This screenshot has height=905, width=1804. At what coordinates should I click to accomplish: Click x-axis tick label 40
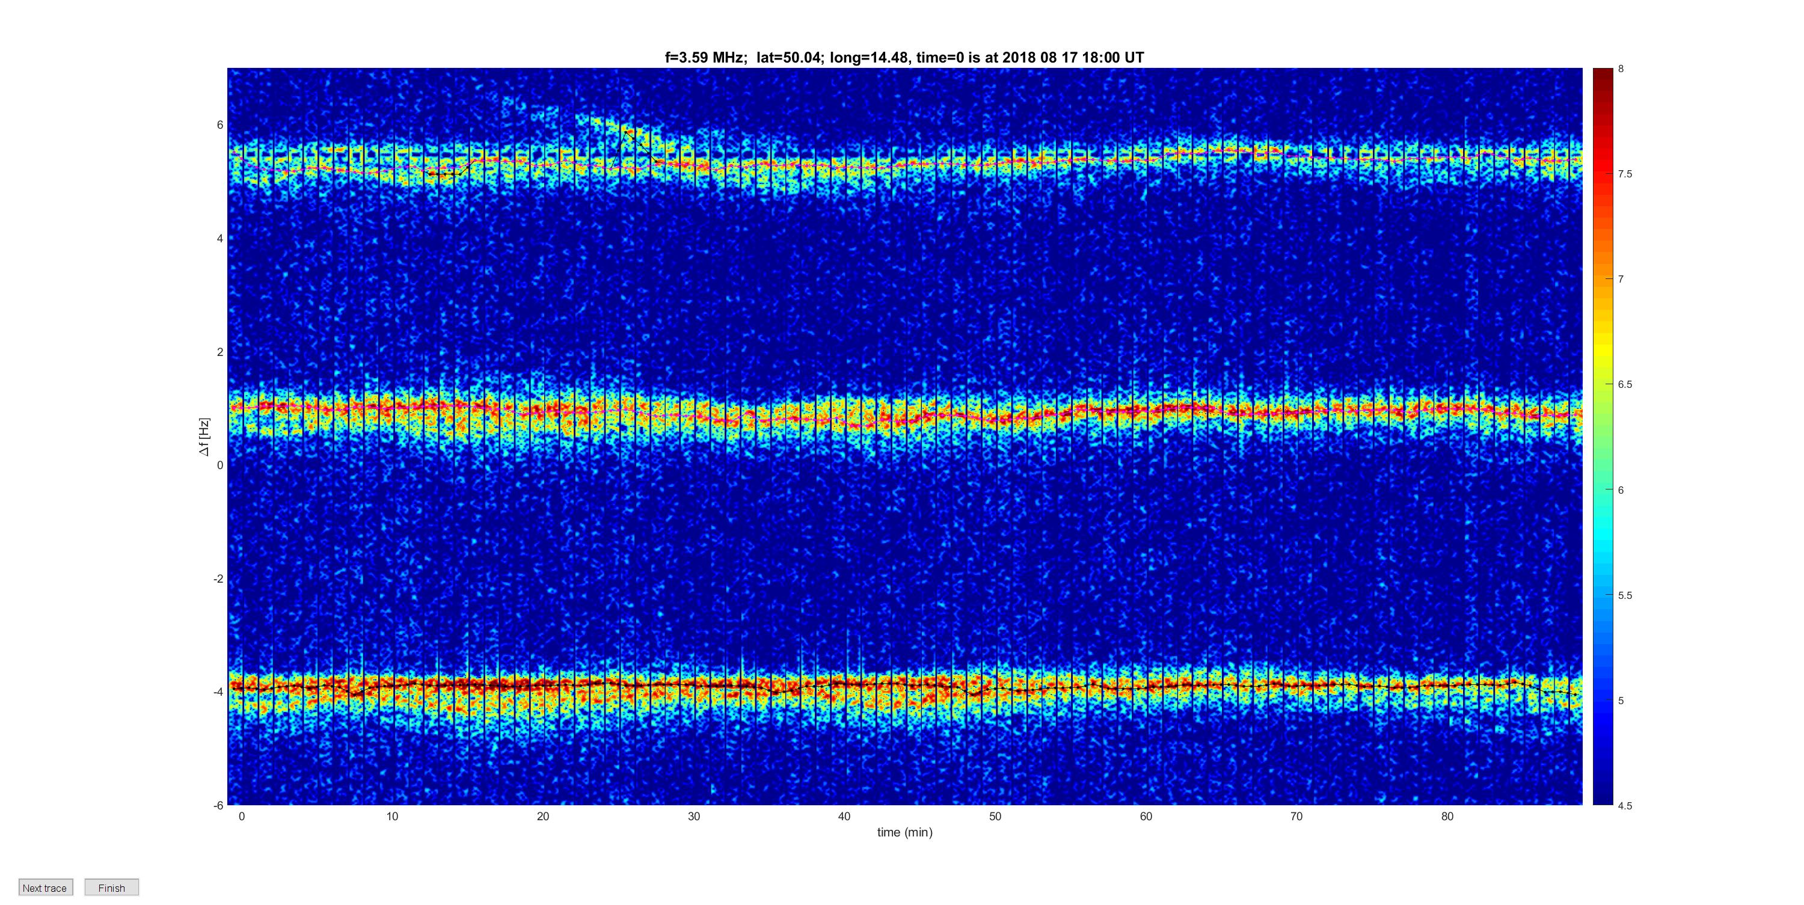click(845, 816)
